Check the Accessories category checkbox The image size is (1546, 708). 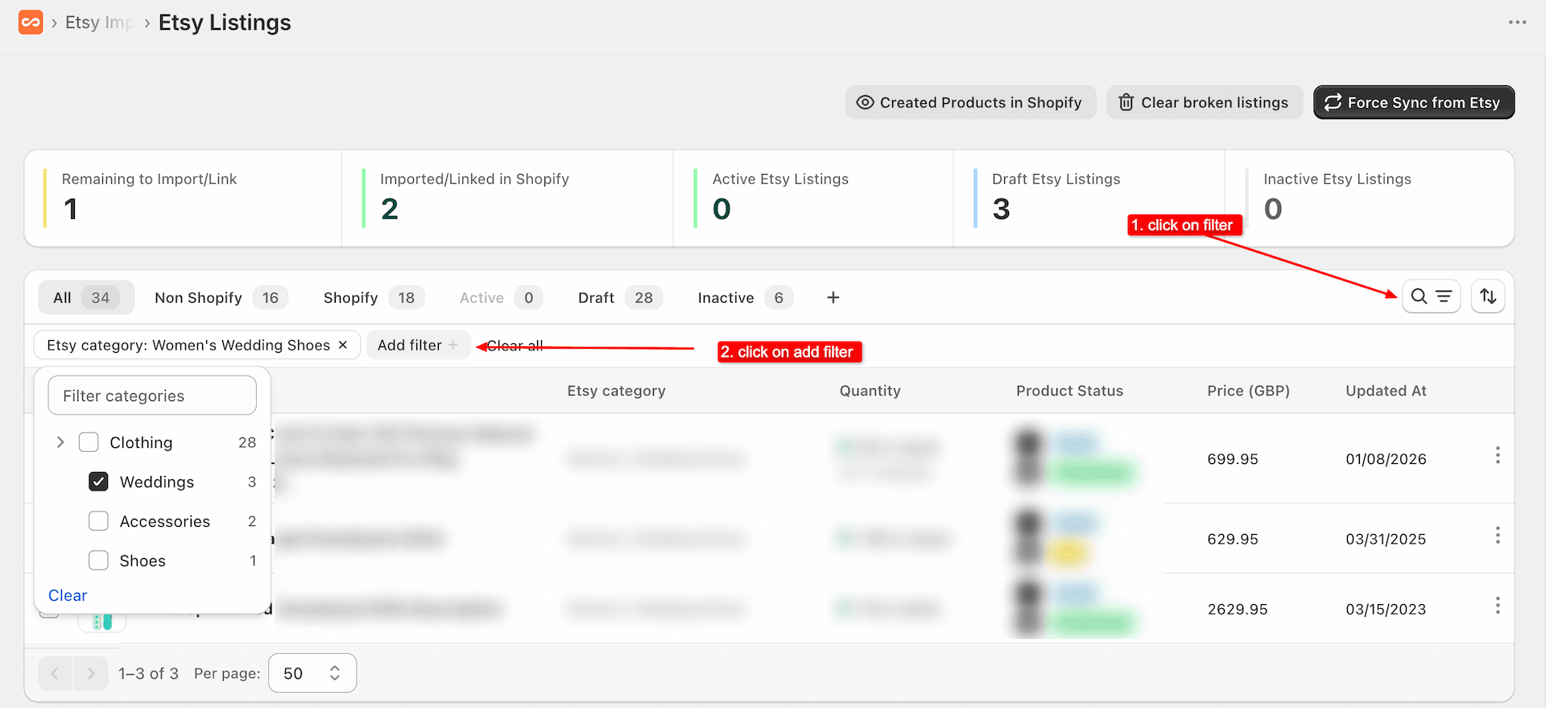coord(98,521)
